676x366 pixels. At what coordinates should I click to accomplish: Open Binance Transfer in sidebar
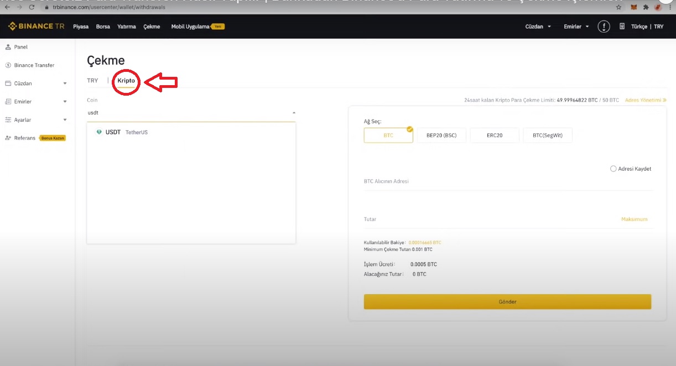coord(34,65)
